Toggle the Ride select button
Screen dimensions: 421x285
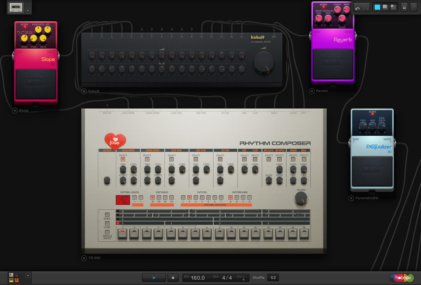click(x=304, y=159)
